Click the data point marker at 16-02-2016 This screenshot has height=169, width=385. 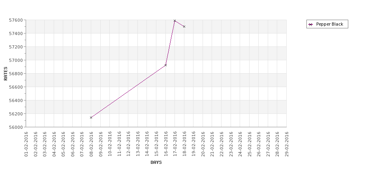tap(165, 65)
